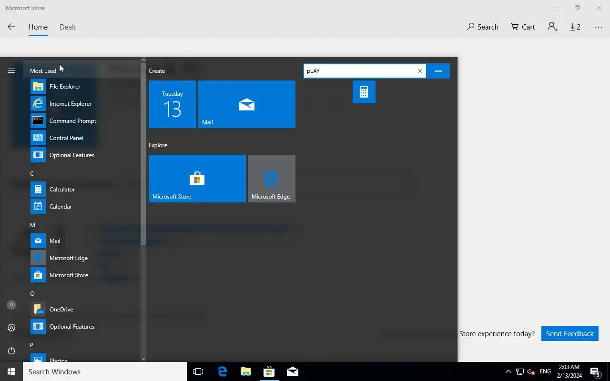Screen dimensions: 610x381
Task: Switch ENG input language indicator
Action: [545, 371]
